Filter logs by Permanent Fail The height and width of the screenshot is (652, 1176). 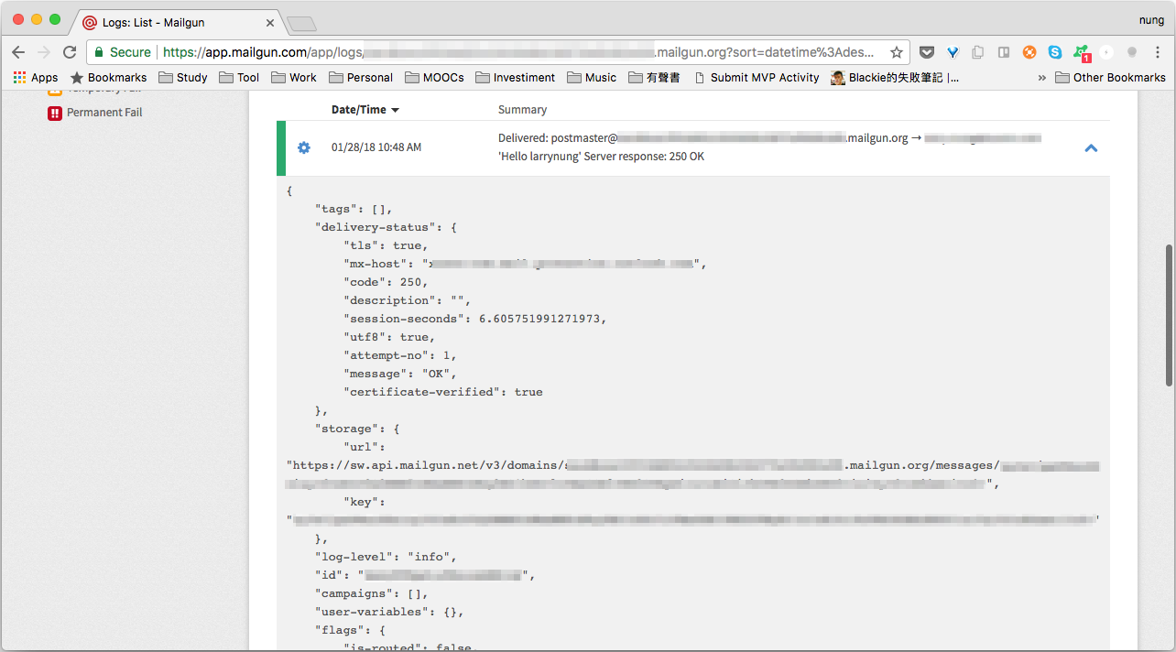point(94,113)
